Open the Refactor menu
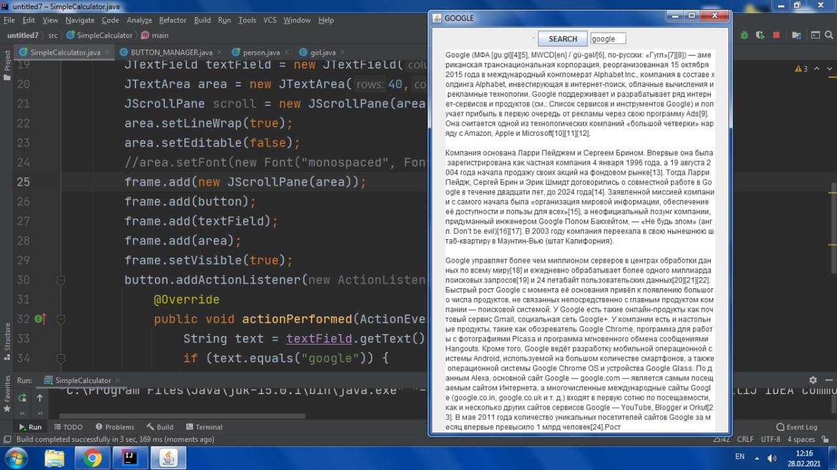837x470 pixels. [x=173, y=20]
